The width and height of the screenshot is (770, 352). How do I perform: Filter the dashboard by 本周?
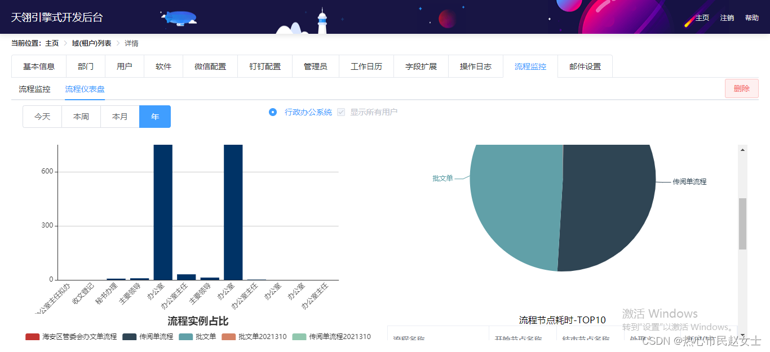81,117
